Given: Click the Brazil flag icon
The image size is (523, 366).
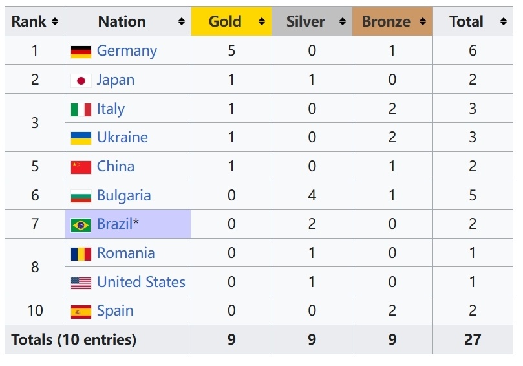Looking at the screenshot, I should (81, 224).
